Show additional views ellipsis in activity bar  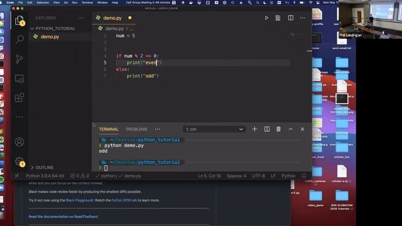click(x=19, y=117)
